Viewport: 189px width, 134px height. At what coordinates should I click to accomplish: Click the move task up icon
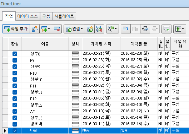(x=126, y=29)
